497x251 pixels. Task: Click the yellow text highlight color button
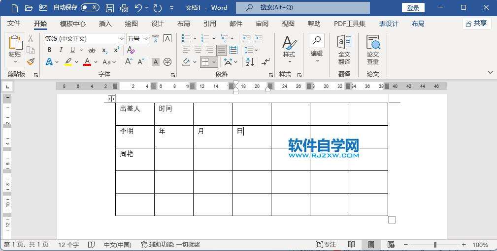68,62
